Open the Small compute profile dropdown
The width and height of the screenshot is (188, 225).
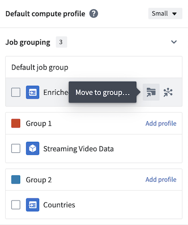165,14
